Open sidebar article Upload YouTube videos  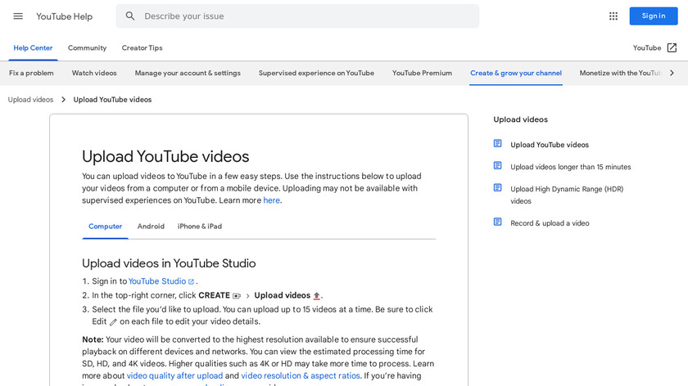coord(550,145)
